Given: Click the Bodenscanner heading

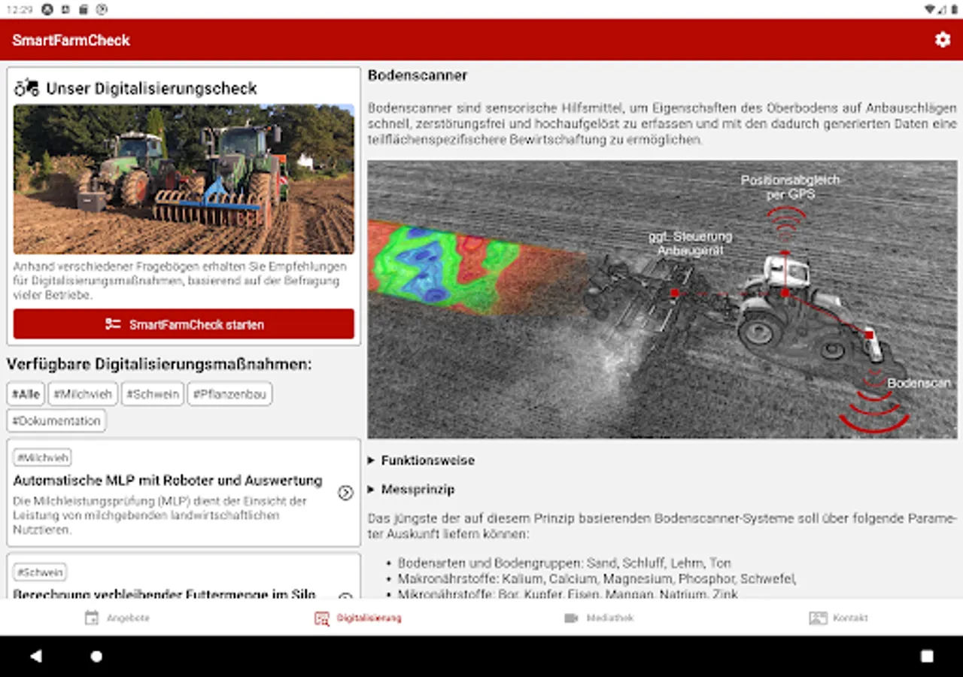Looking at the screenshot, I should tap(418, 75).
